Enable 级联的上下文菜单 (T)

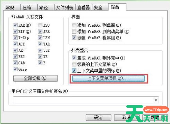pyautogui.click(x=74, y=64)
